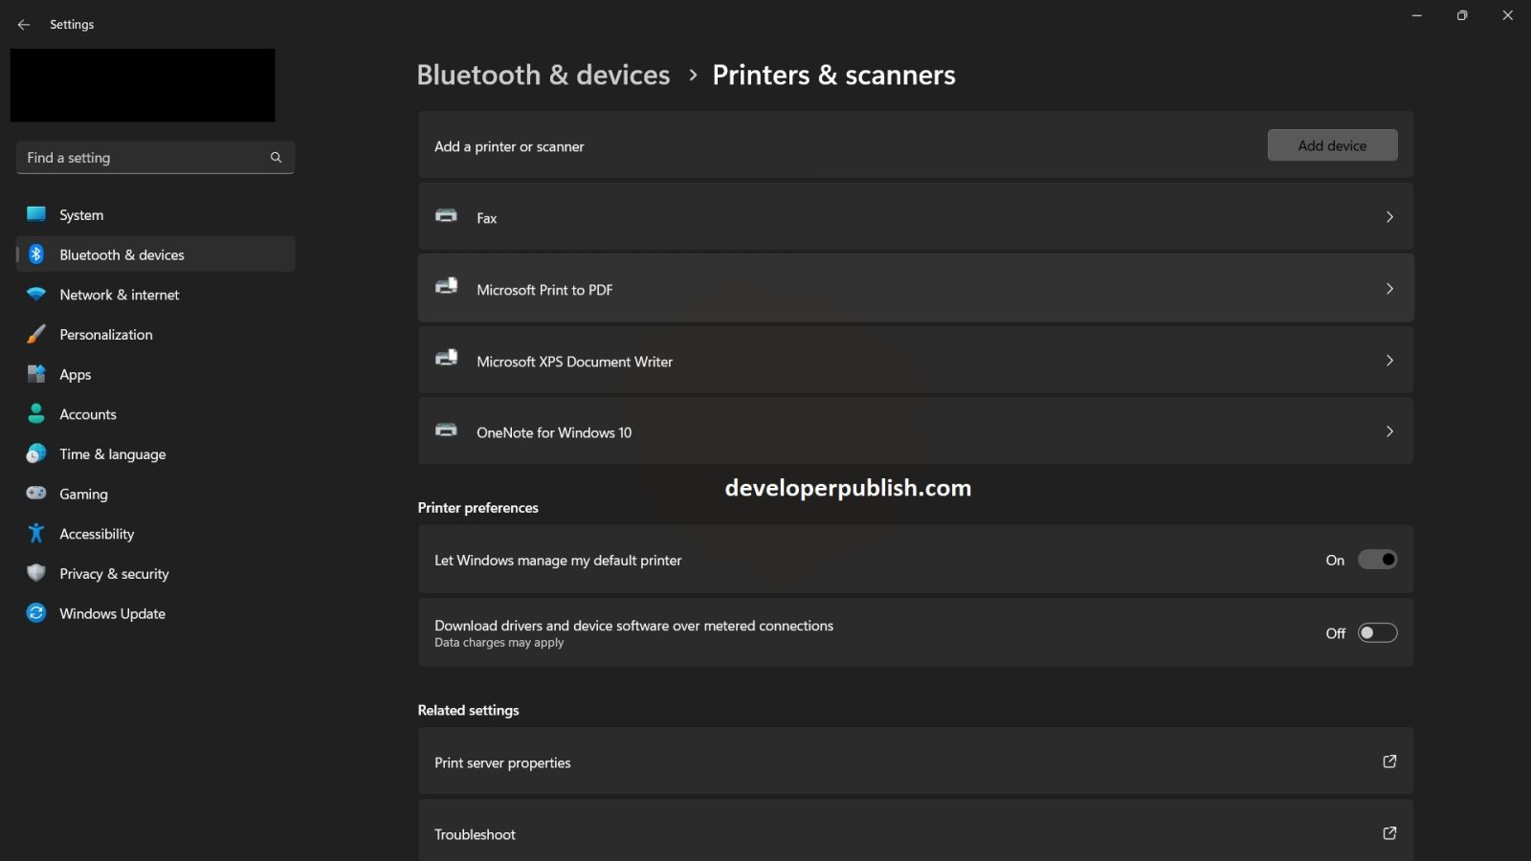Navigate back using Bluetooth & devices breadcrumb

pos(543,75)
